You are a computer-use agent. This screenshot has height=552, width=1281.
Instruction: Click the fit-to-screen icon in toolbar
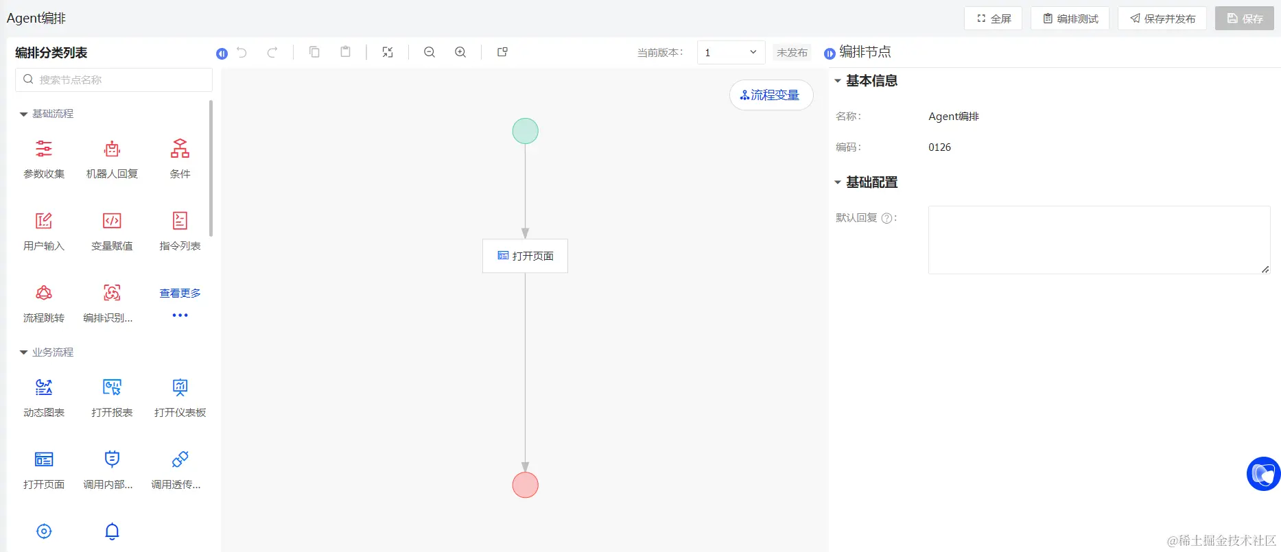pos(388,52)
